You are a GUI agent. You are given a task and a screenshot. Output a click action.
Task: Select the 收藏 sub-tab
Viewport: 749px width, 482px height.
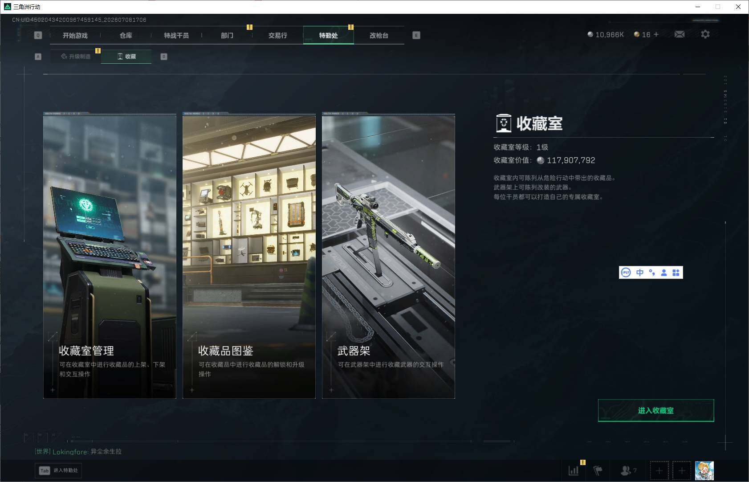(126, 57)
